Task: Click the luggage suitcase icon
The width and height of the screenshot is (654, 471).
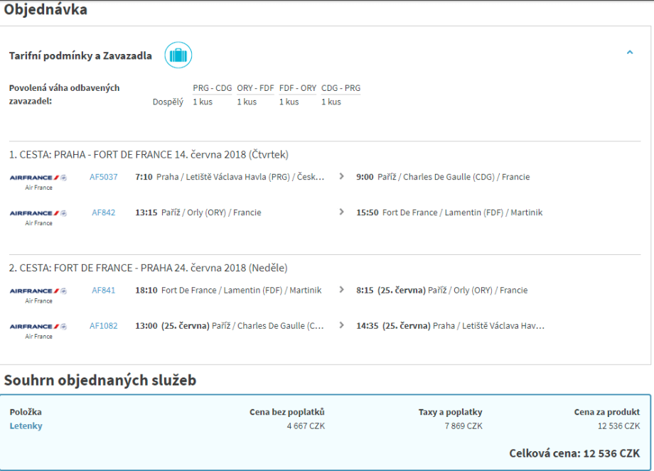Action: [178, 55]
